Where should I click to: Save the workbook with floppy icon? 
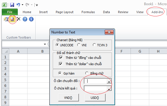click(x=12, y=5)
